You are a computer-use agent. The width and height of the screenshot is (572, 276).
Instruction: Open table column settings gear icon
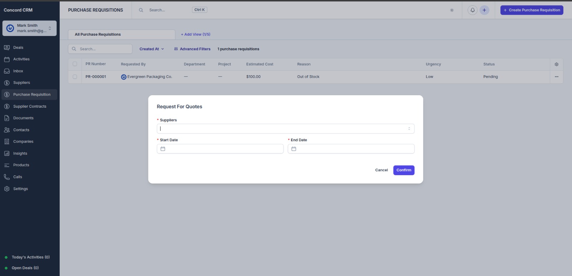click(x=556, y=64)
